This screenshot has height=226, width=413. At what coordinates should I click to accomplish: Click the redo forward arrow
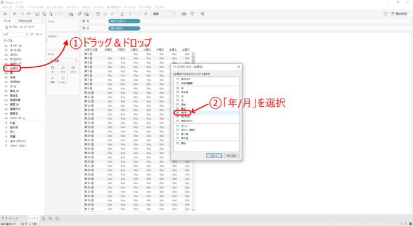tap(22, 14)
